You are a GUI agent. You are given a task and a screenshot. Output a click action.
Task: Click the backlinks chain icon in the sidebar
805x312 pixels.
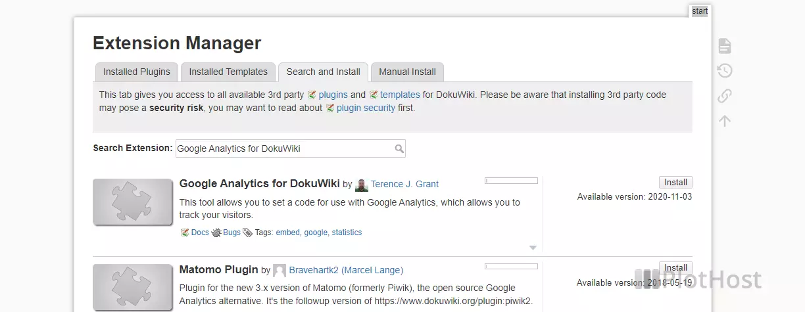(724, 96)
